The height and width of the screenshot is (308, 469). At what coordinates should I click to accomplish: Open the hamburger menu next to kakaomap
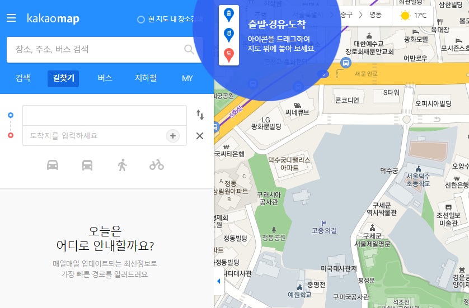(11, 18)
